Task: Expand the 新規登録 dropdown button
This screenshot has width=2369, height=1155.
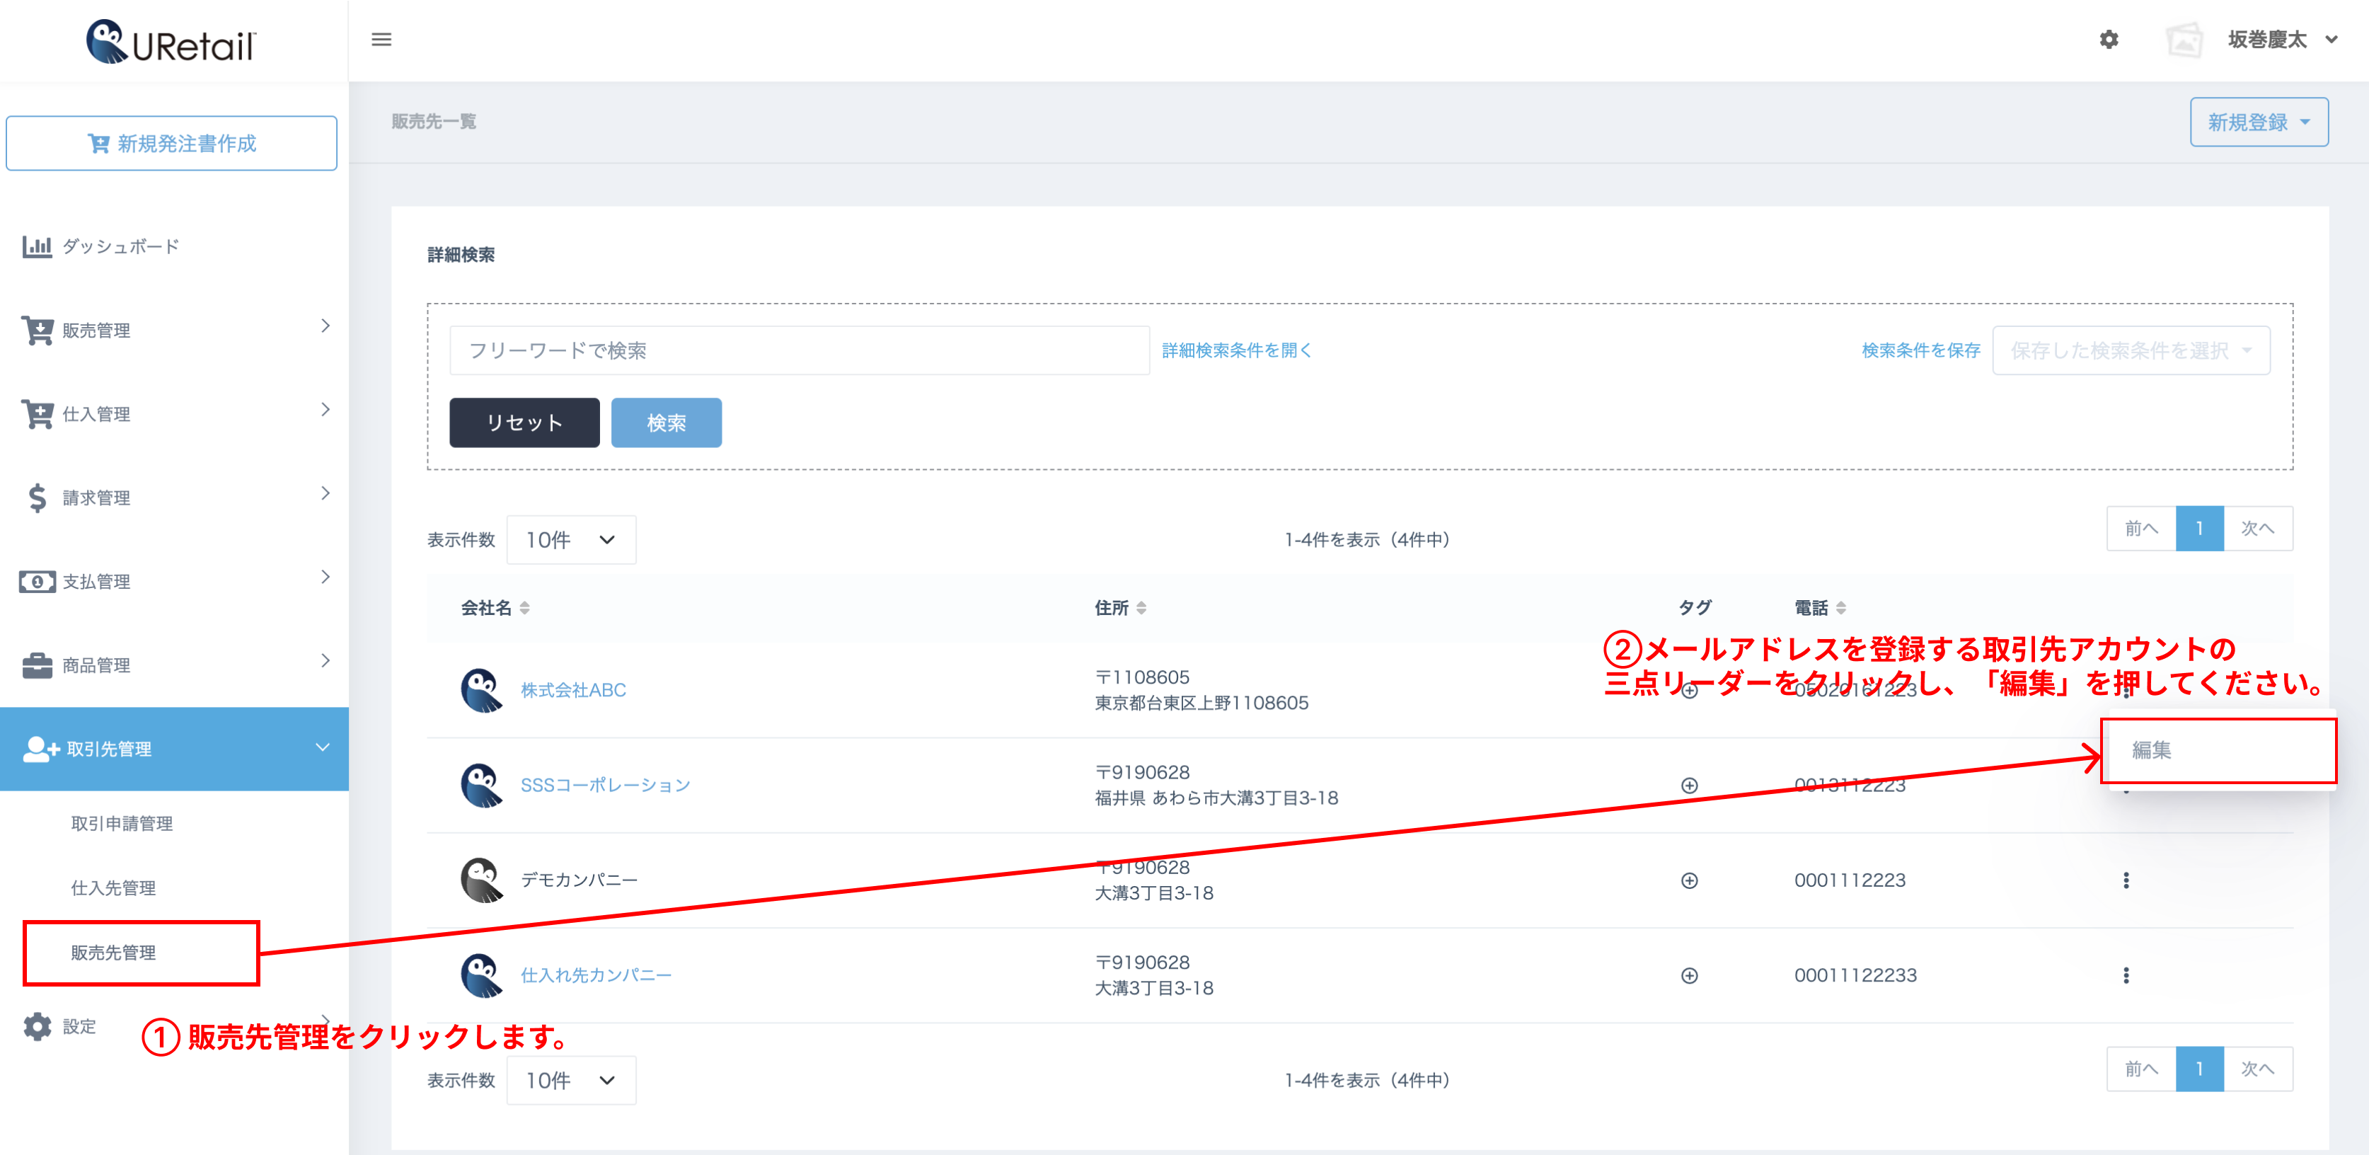Action: click(2258, 122)
